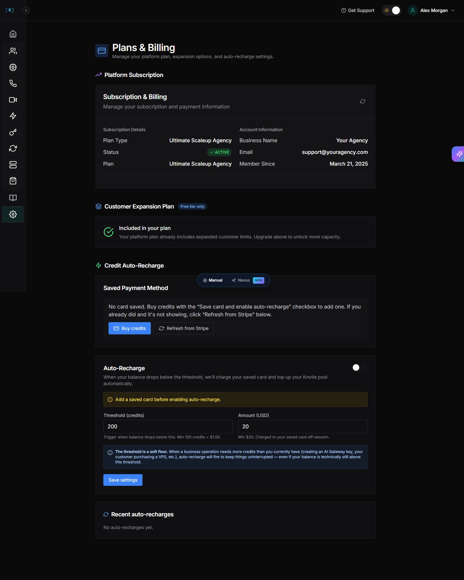Image resolution: width=464 pixels, height=580 pixels.
Task: Click the Buy credits button
Action: [x=129, y=328]
